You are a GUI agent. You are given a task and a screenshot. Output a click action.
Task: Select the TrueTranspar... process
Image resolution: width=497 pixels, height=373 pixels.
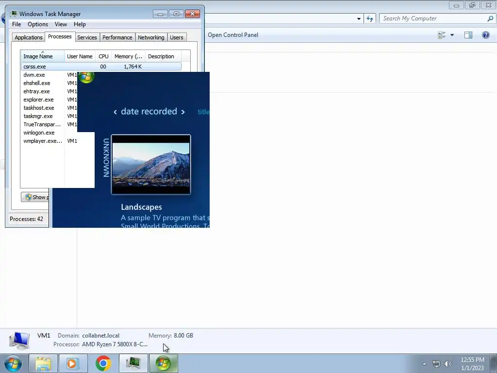(x=42, y=124)
